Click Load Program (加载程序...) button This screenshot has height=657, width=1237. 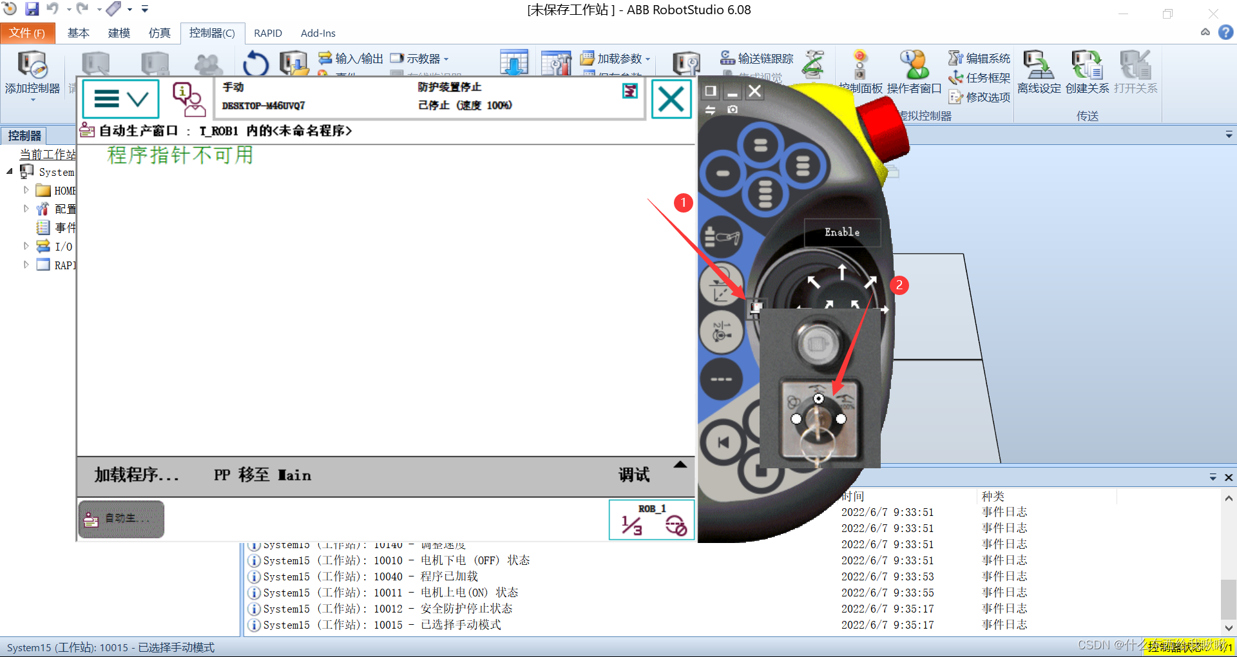click(137, 475)
